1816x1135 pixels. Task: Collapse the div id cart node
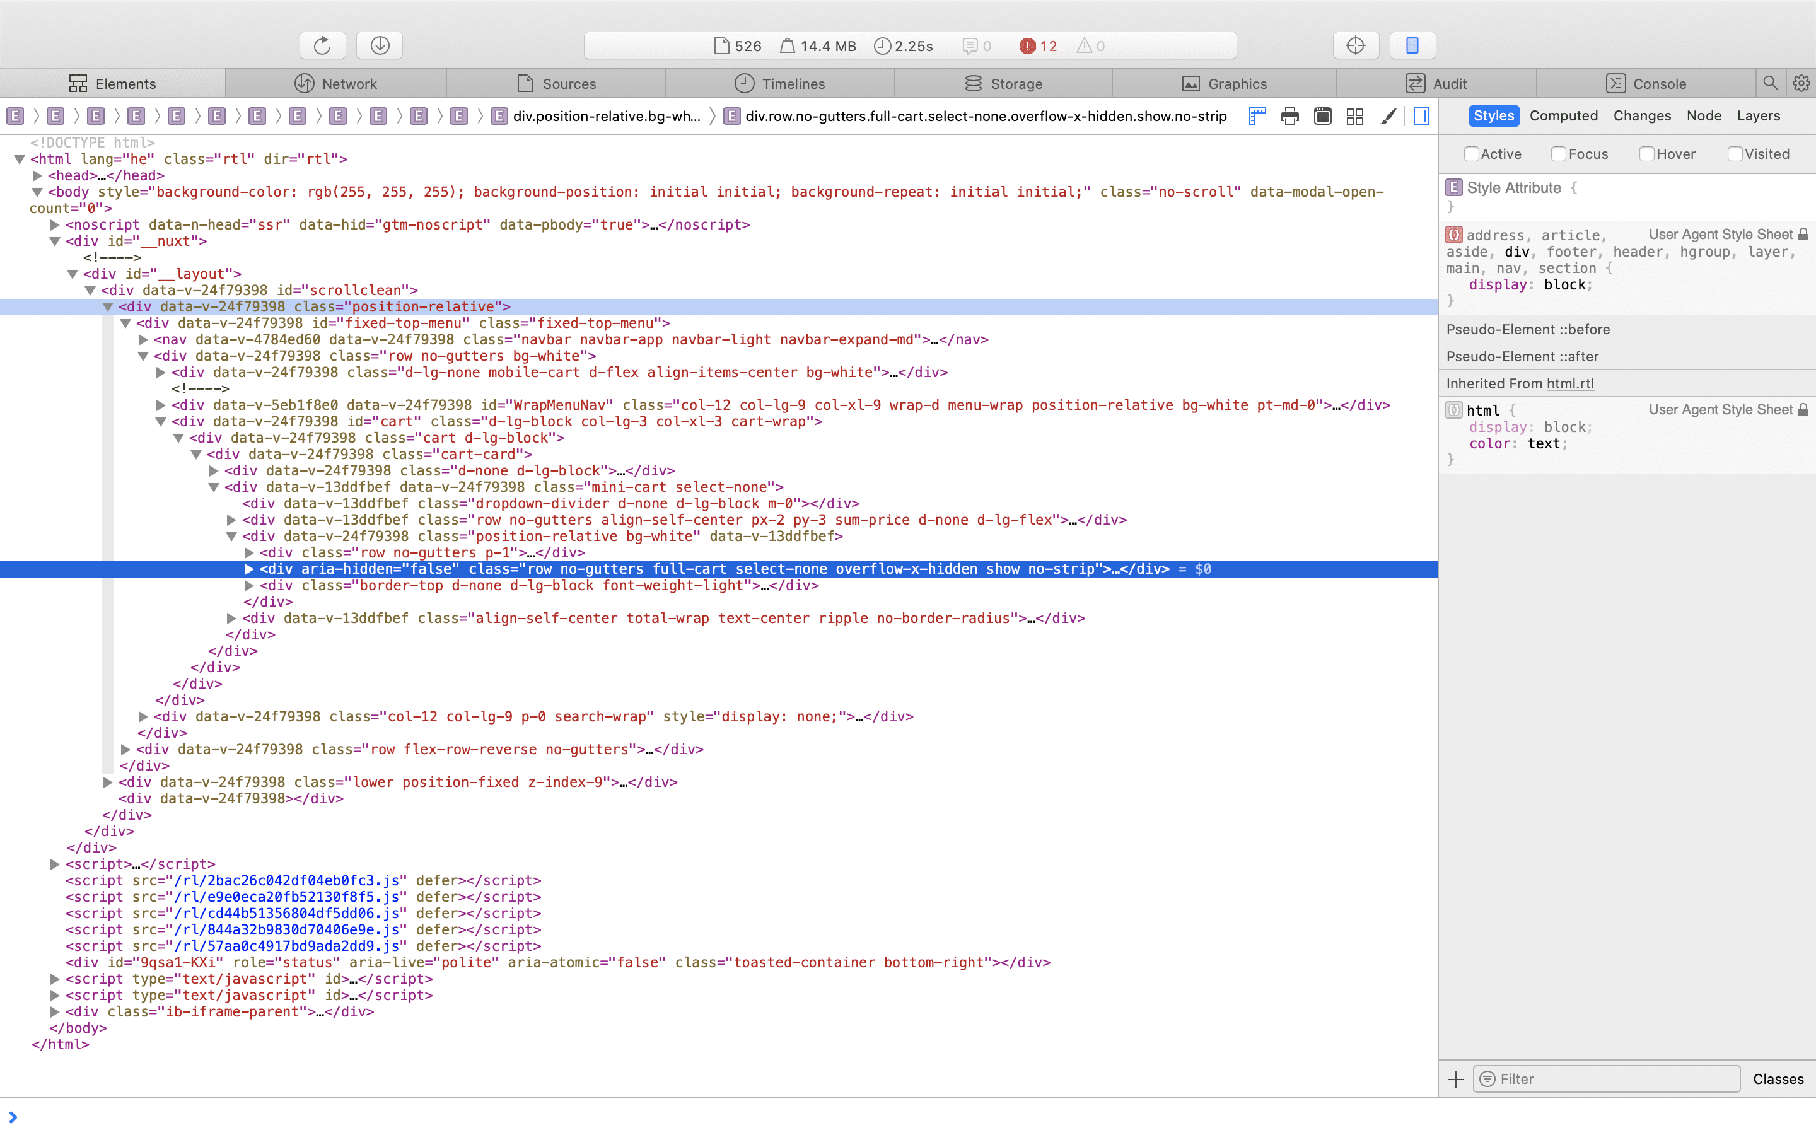pos(161,422)
